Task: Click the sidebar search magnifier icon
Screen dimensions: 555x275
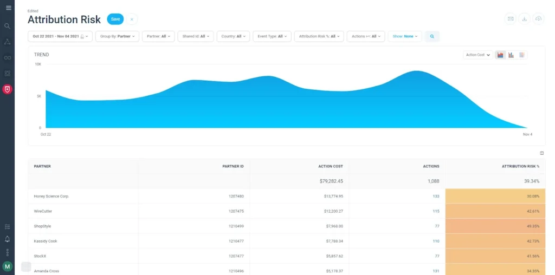Action: tap(8, 25)
